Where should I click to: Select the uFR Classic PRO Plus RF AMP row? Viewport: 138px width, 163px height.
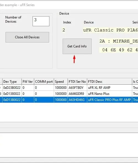tap(69, 100)
